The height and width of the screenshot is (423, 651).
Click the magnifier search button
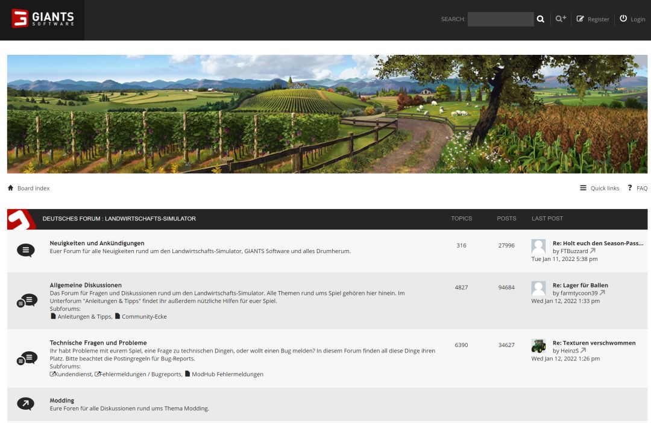coord(540,19)
